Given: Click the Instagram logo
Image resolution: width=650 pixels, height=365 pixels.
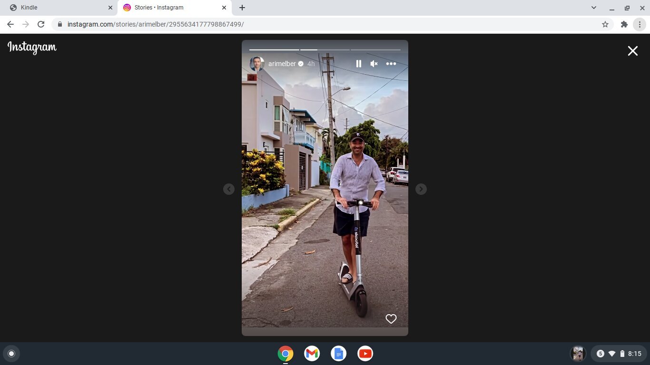Looking at the screenshot, I should click(x=32, y=48).
